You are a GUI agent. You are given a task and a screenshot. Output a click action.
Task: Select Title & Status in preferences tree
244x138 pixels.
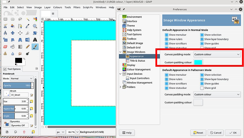click(137, 61)
